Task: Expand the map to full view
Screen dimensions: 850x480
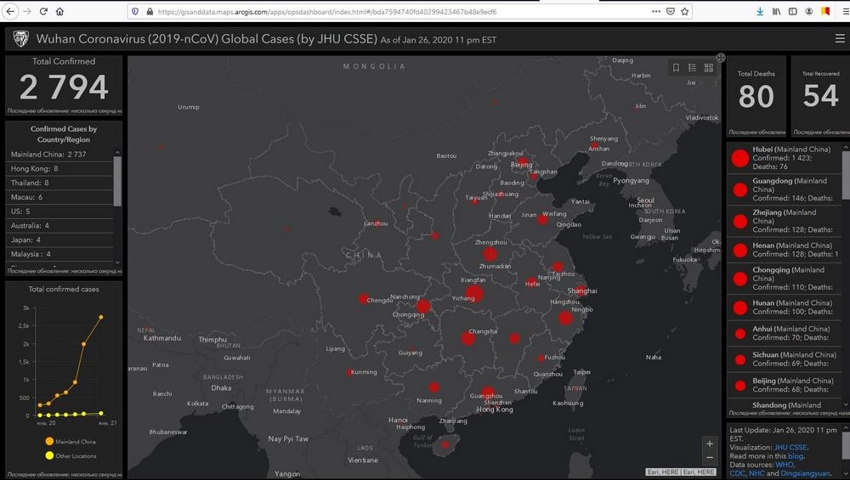Action: tap(721, 58)
